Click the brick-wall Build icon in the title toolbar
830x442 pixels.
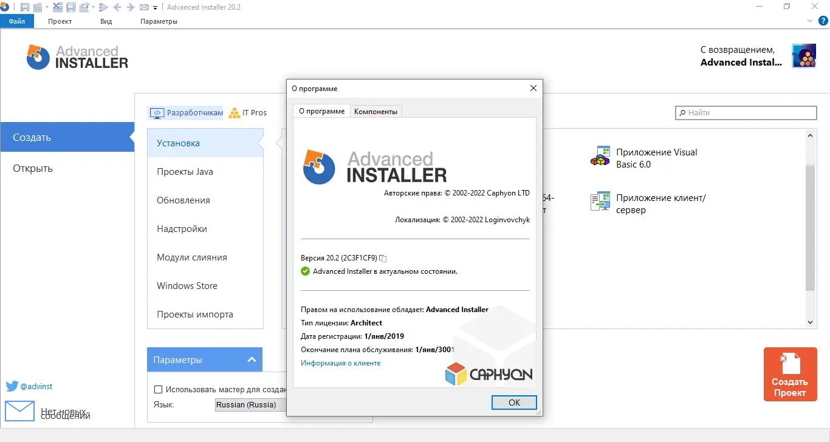click(38, 7)
